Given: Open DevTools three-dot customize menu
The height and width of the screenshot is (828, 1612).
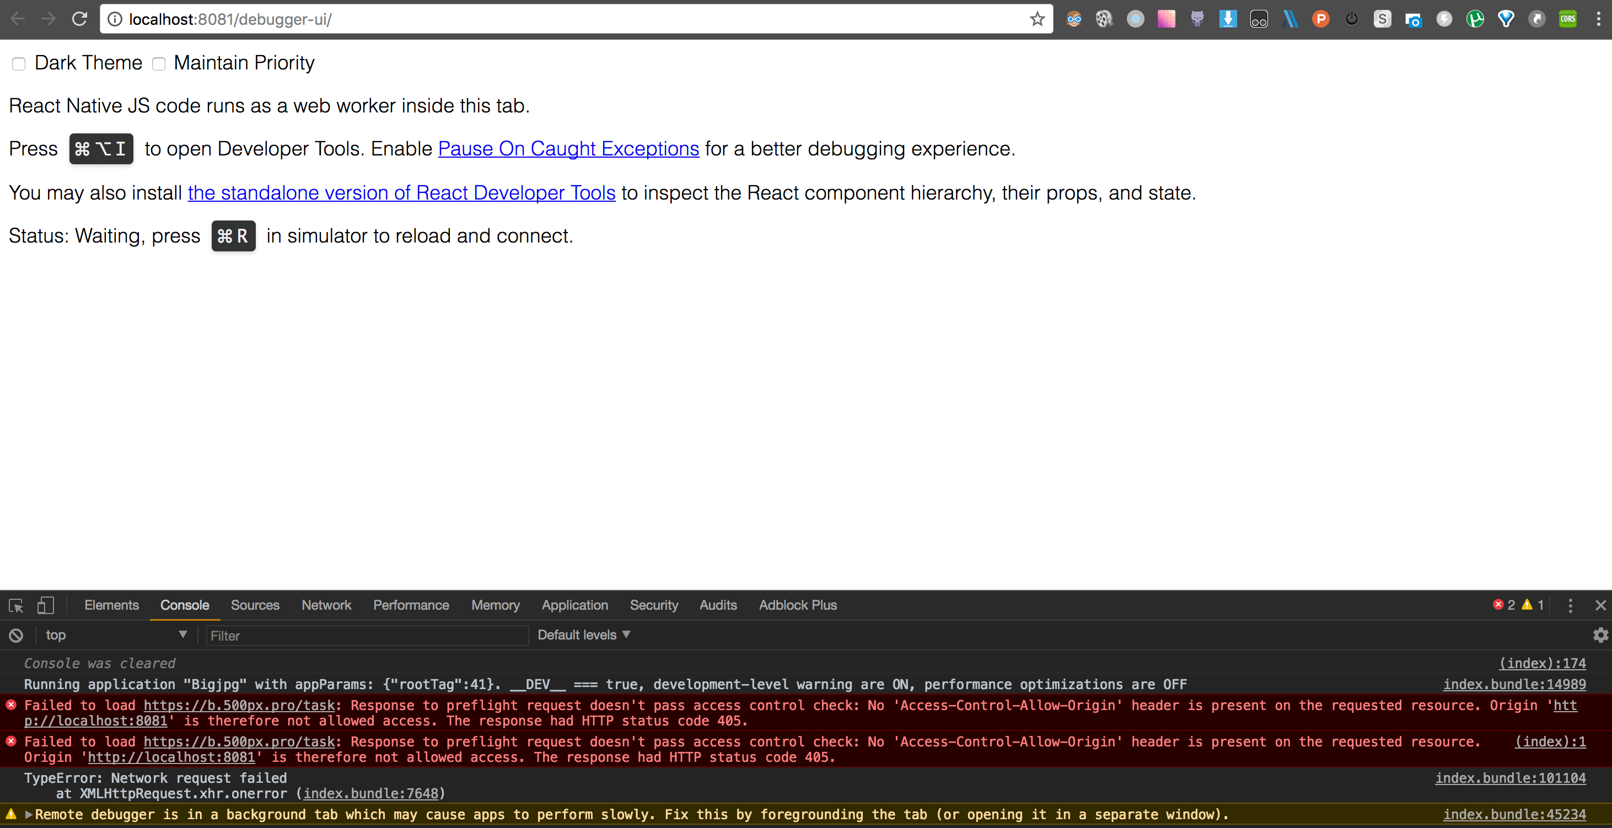Looking at the screenshot, I should (x=1570, y=605).
